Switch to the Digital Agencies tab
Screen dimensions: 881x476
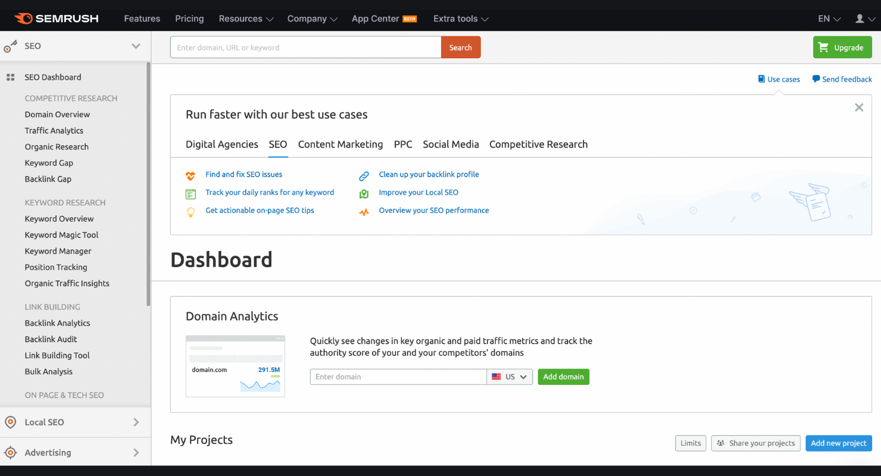coord(222,144)
